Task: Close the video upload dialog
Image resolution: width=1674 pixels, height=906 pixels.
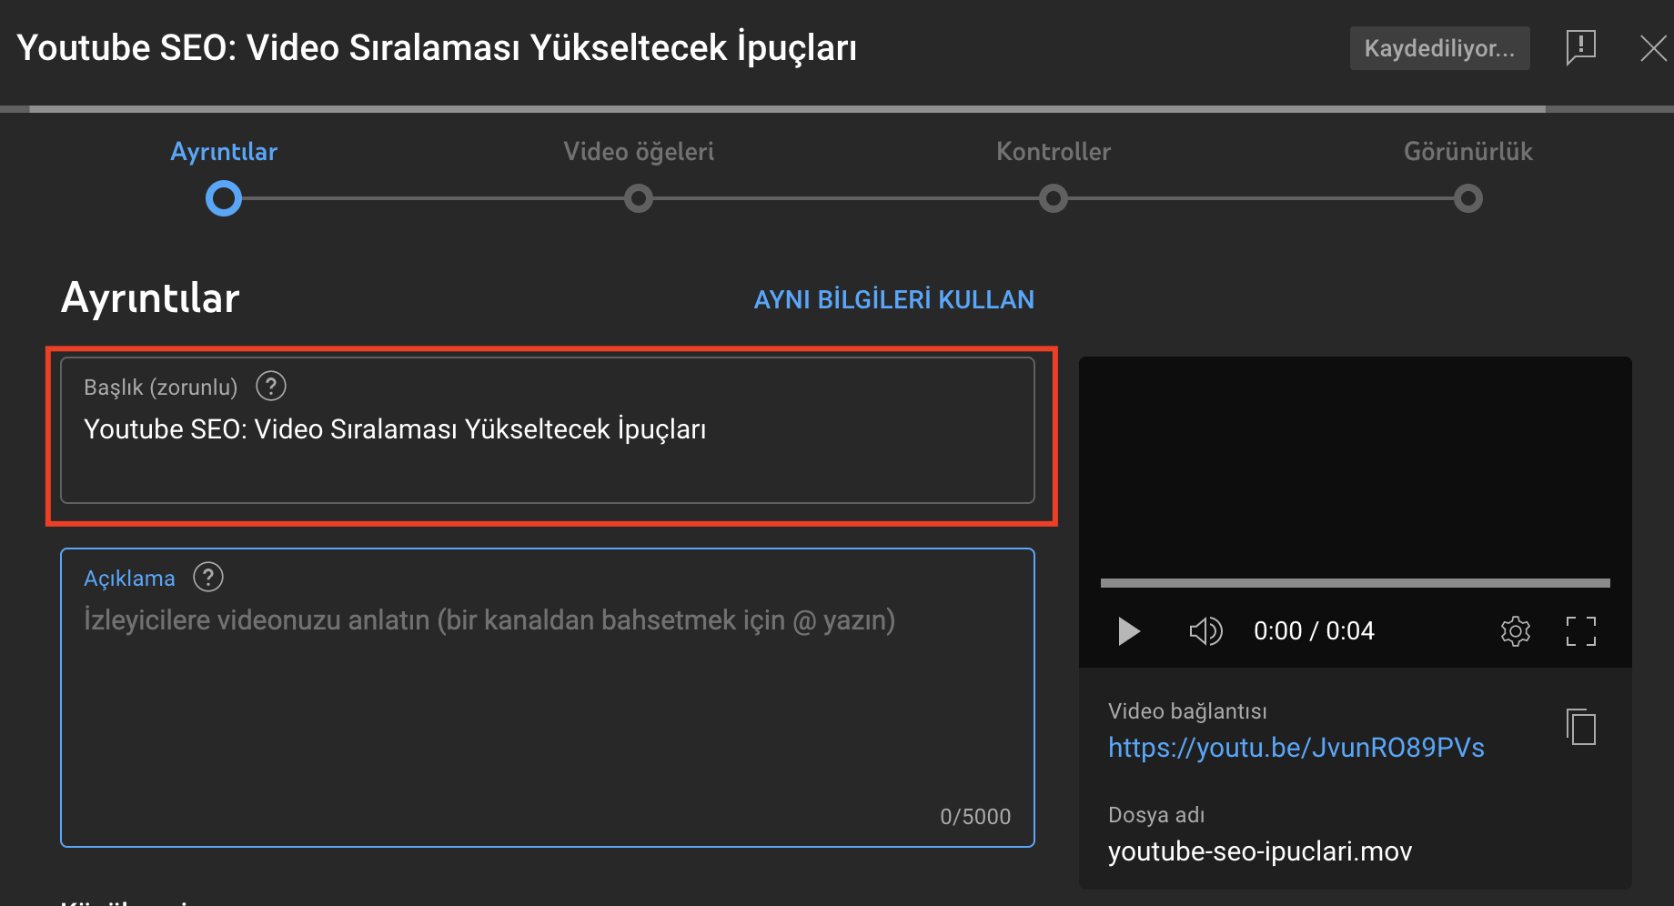Action: pyautogui.click(x=1653, y=48)
